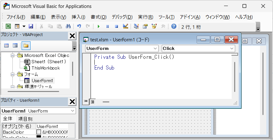Switch to the 全体 properties tab
Screen dimensions: 273x140
coord(8,119)
